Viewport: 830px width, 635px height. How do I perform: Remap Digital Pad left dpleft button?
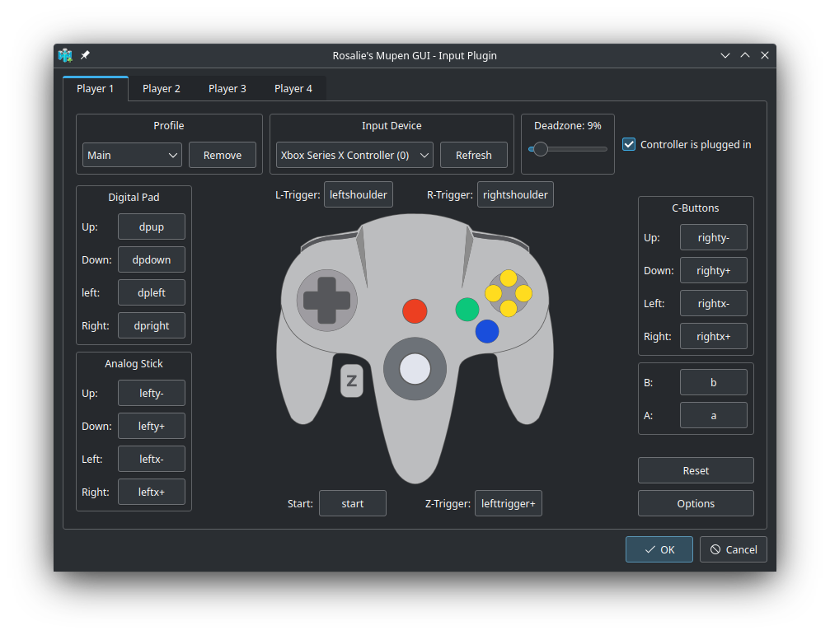coord(152,292)
